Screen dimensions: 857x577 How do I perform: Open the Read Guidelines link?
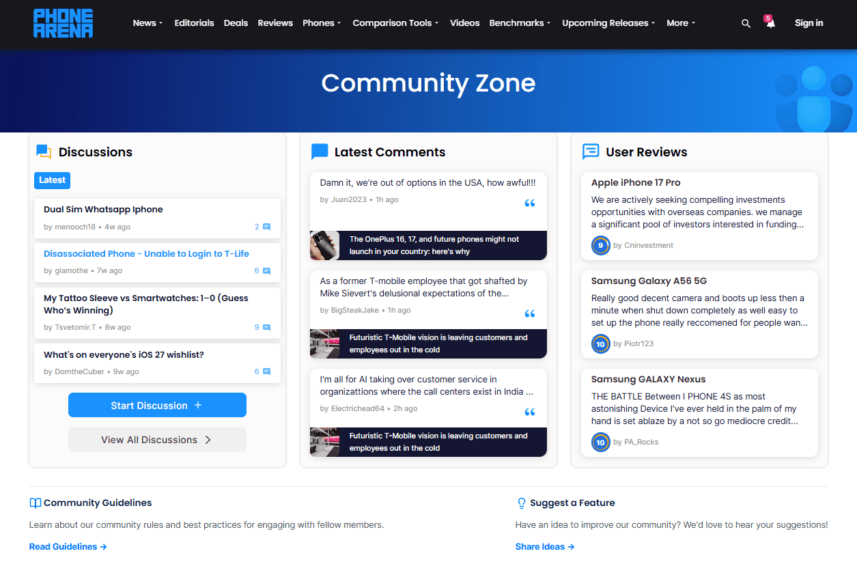coord(68,547)
